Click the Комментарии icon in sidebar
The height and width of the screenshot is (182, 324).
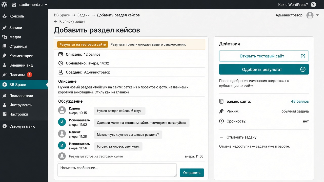click(x=5, y=56)
